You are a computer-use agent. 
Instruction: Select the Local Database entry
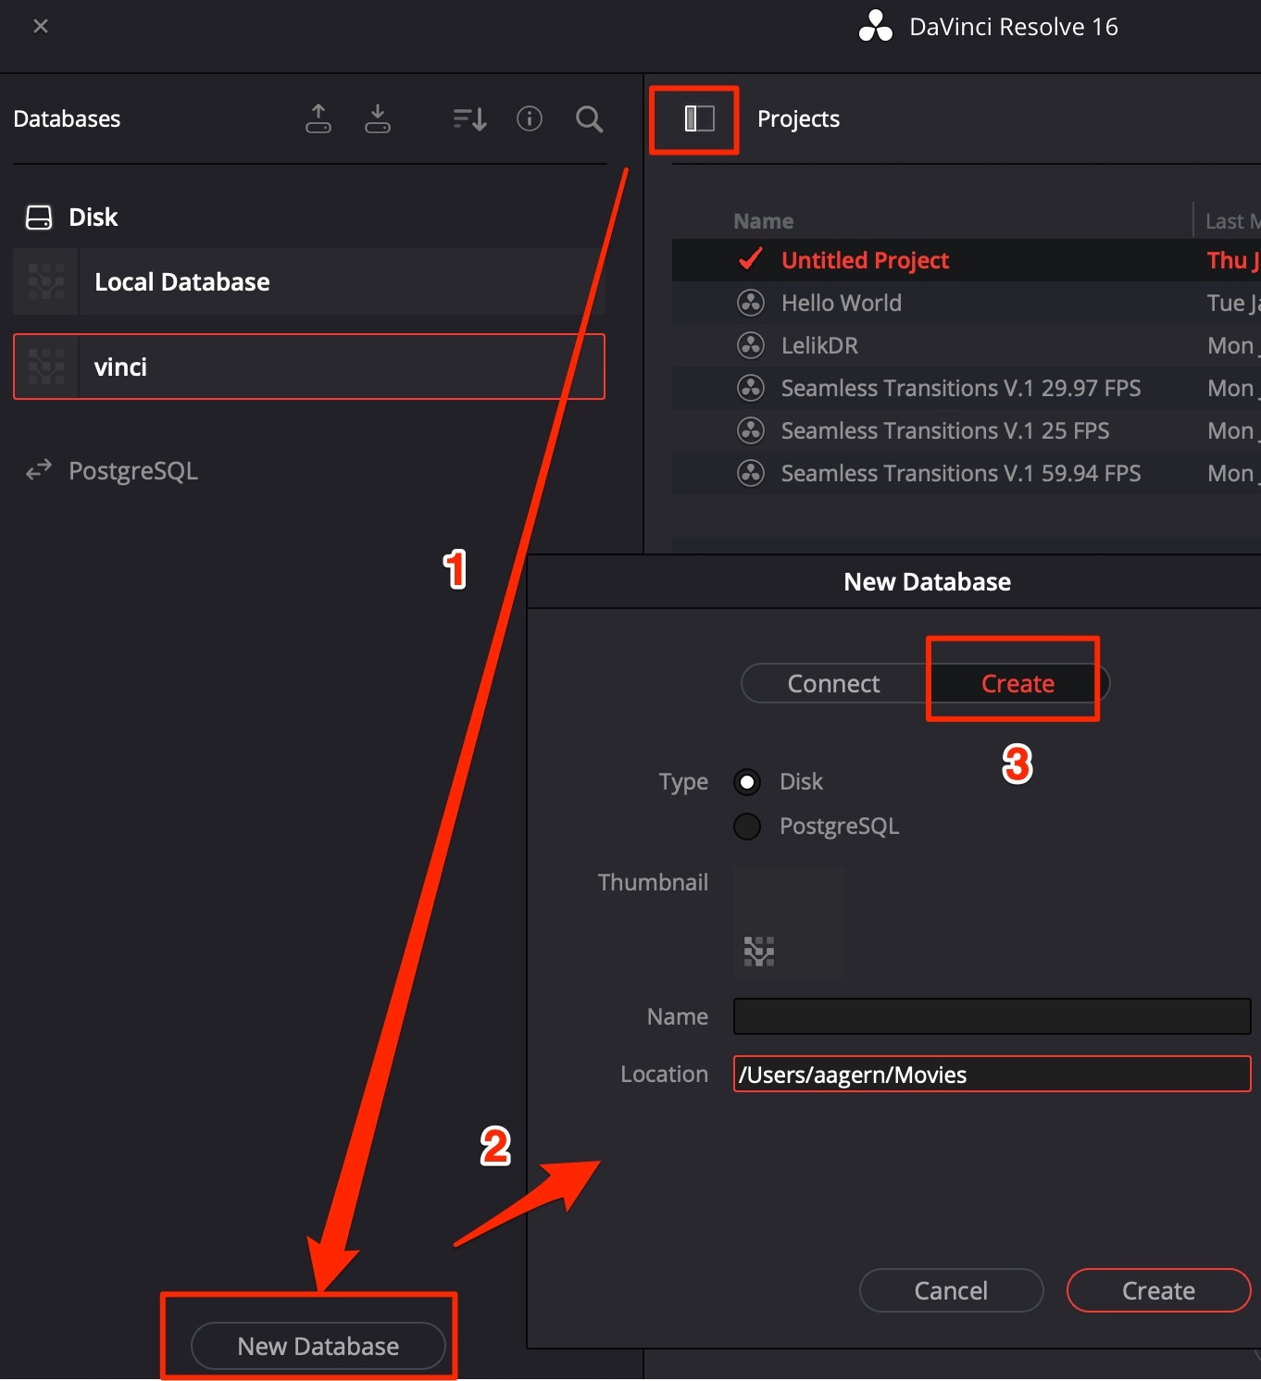309,281
